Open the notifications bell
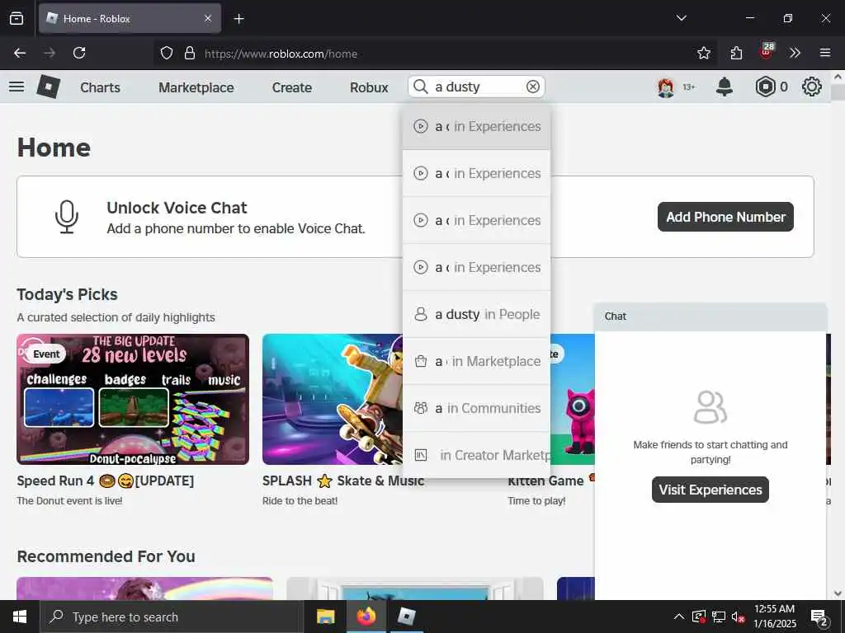The width and height of the screenshot is (845, 633). click(725, 87)
